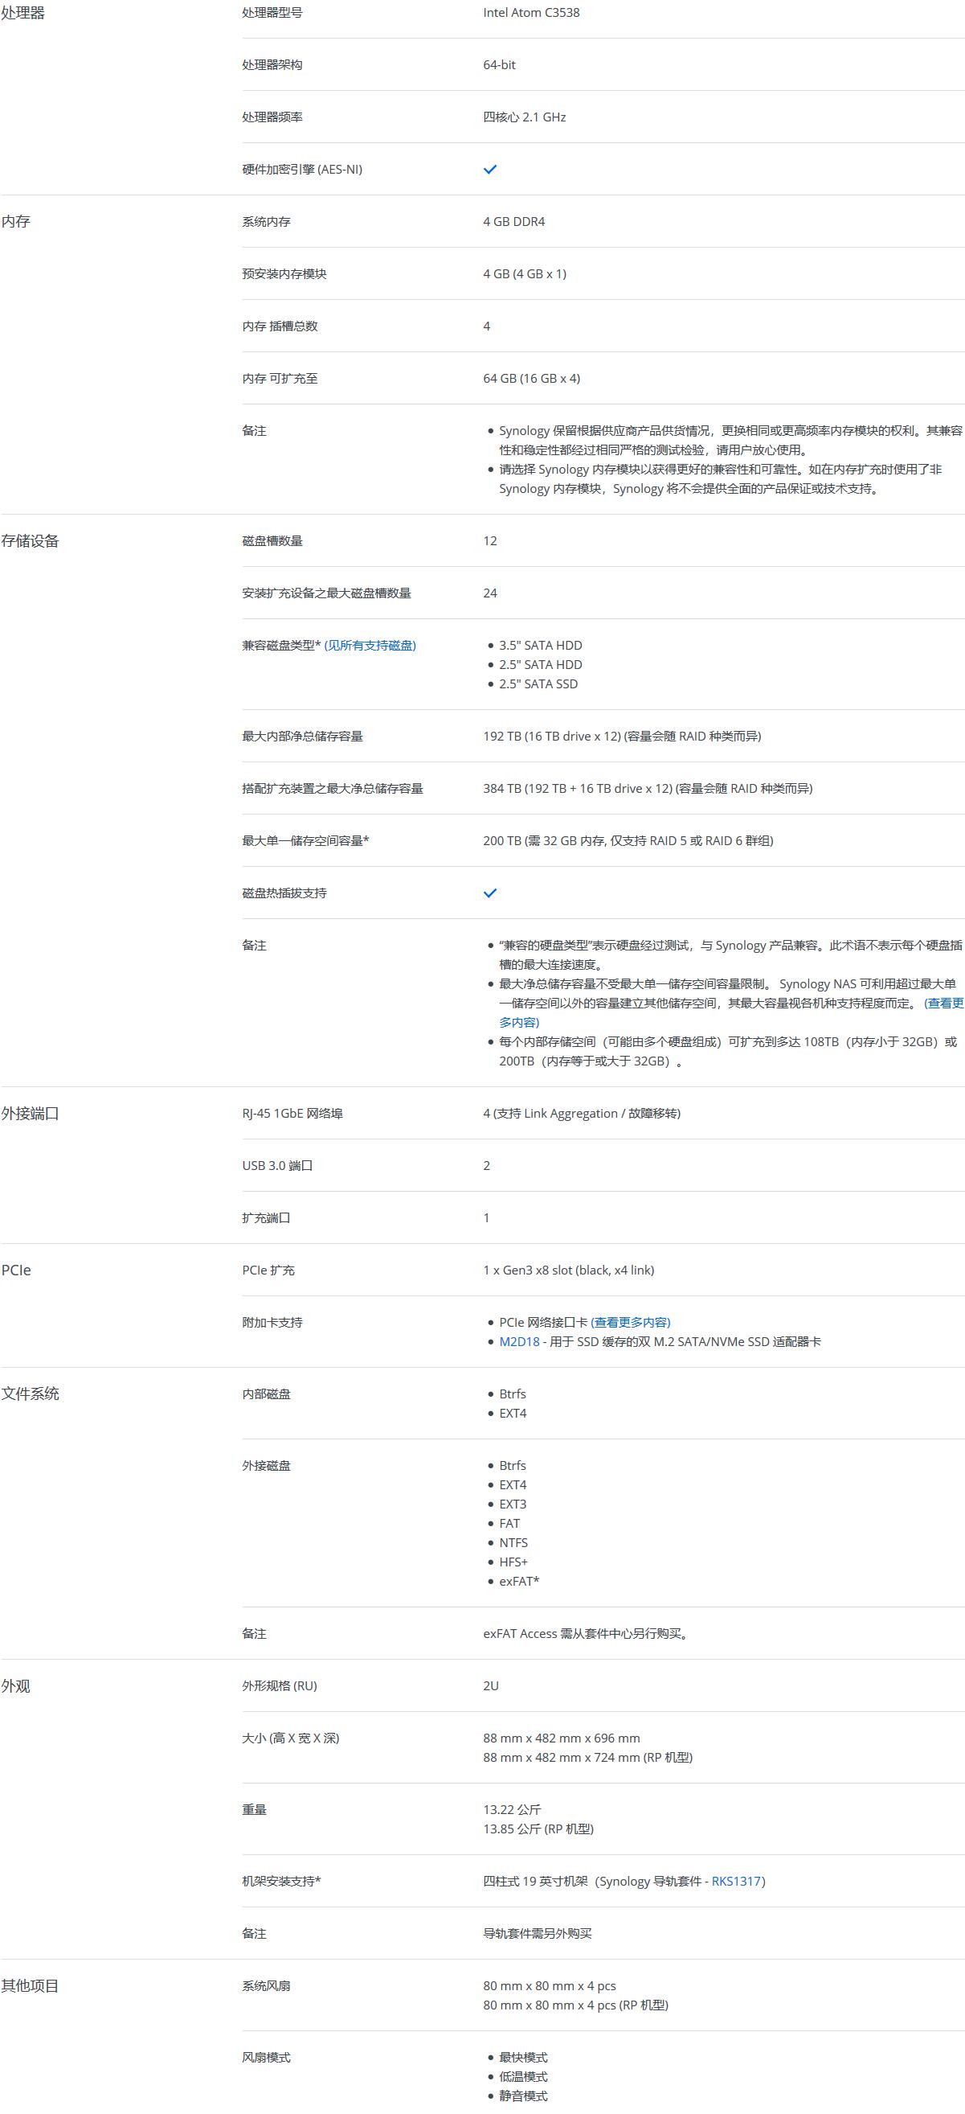This screenshot has height=2114, width=965.
Task: Click the 安装扩充设备之最大磁盘槽数量 label
Action: click(x=326, y=593)
